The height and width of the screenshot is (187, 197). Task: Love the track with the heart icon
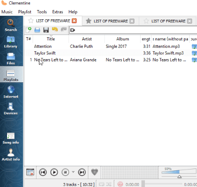pyautogui.click(x=95, y=172)
